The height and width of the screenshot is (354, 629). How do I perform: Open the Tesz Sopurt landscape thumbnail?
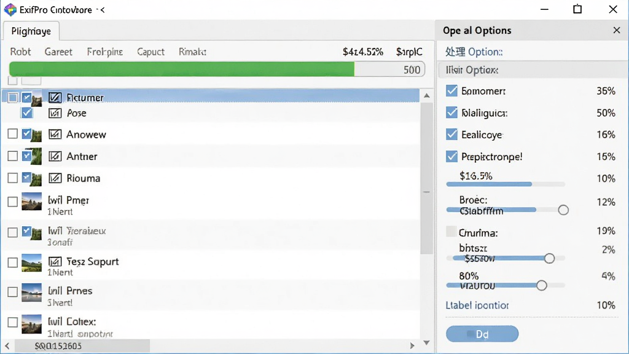(x=32, y=262)
